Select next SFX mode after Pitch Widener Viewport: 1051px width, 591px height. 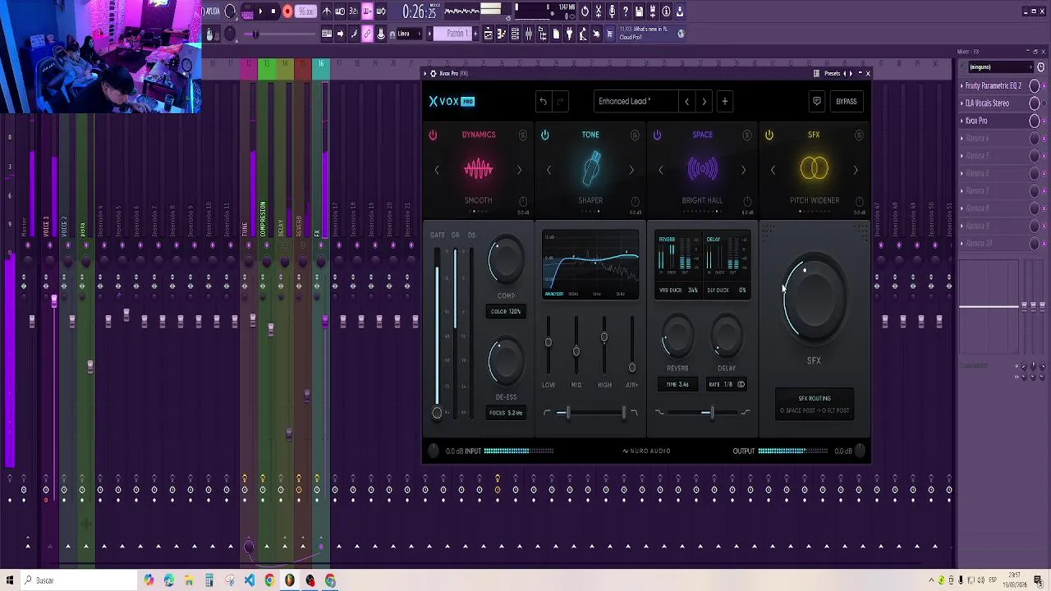click(856, 170)
